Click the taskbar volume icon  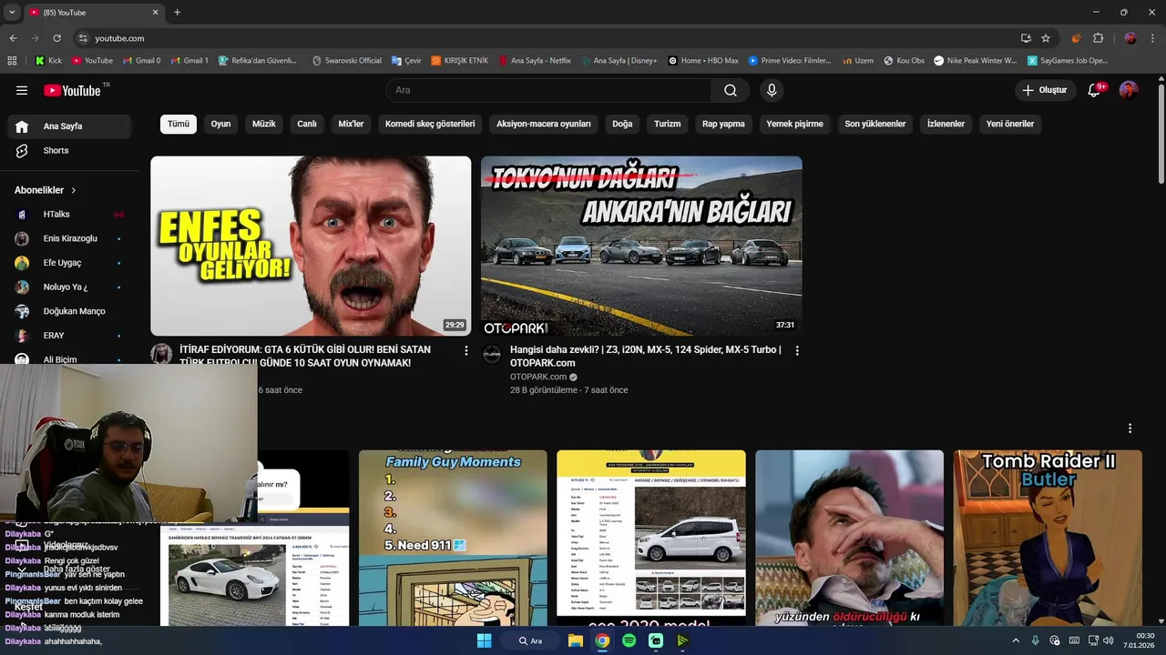pyautogui.click(x=1109, y=640)
